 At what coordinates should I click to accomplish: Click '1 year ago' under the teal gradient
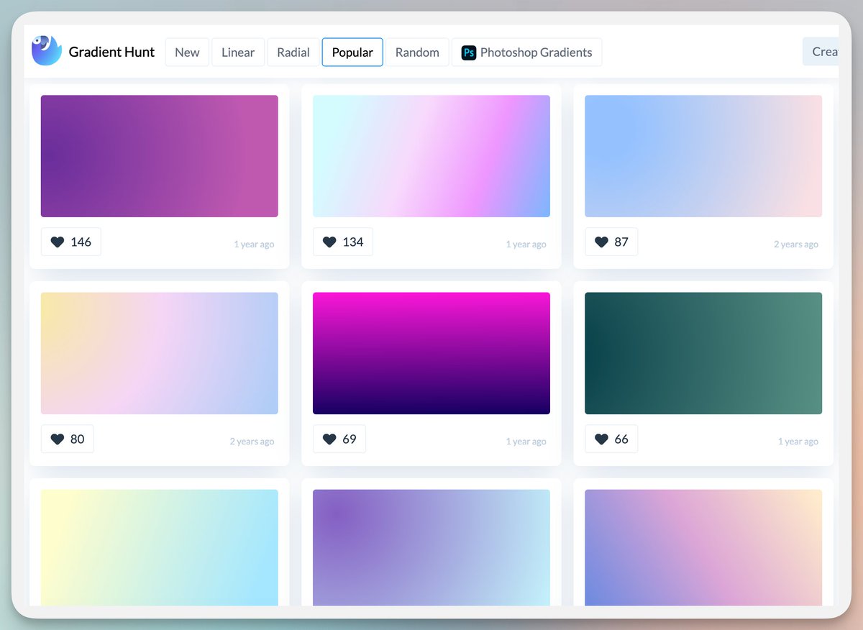[798, 442]
